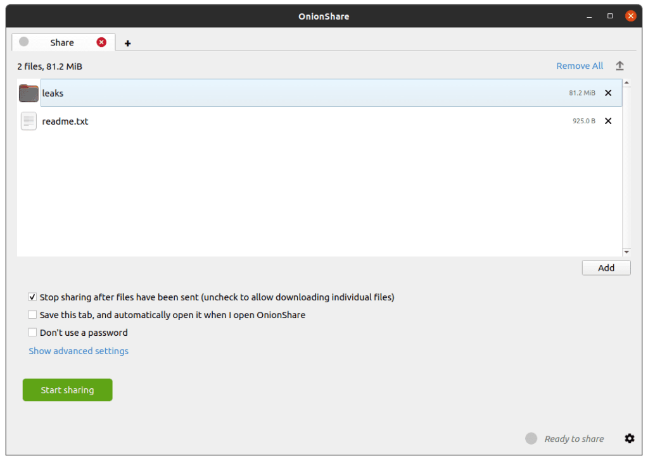Enable Save this tab option

[x=32, y=314]
